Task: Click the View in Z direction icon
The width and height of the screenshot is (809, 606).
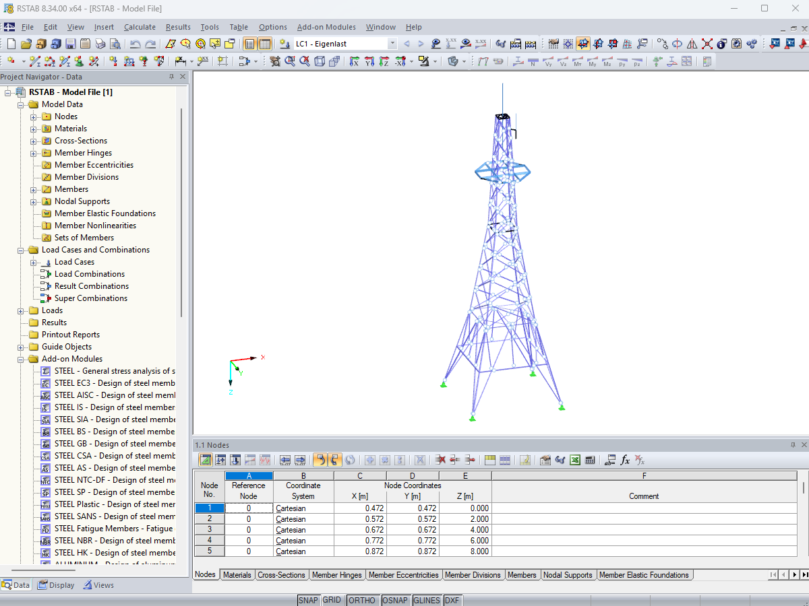Action: pos(384,61)
